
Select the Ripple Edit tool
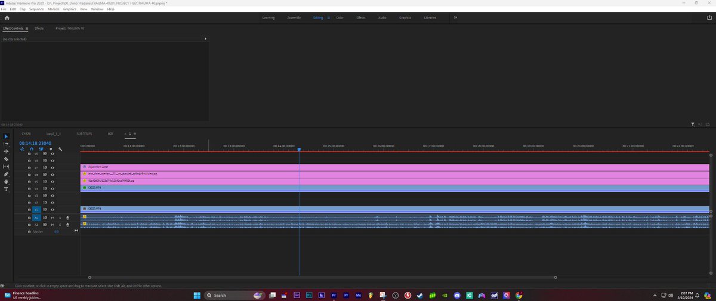(x=6, y=151)
